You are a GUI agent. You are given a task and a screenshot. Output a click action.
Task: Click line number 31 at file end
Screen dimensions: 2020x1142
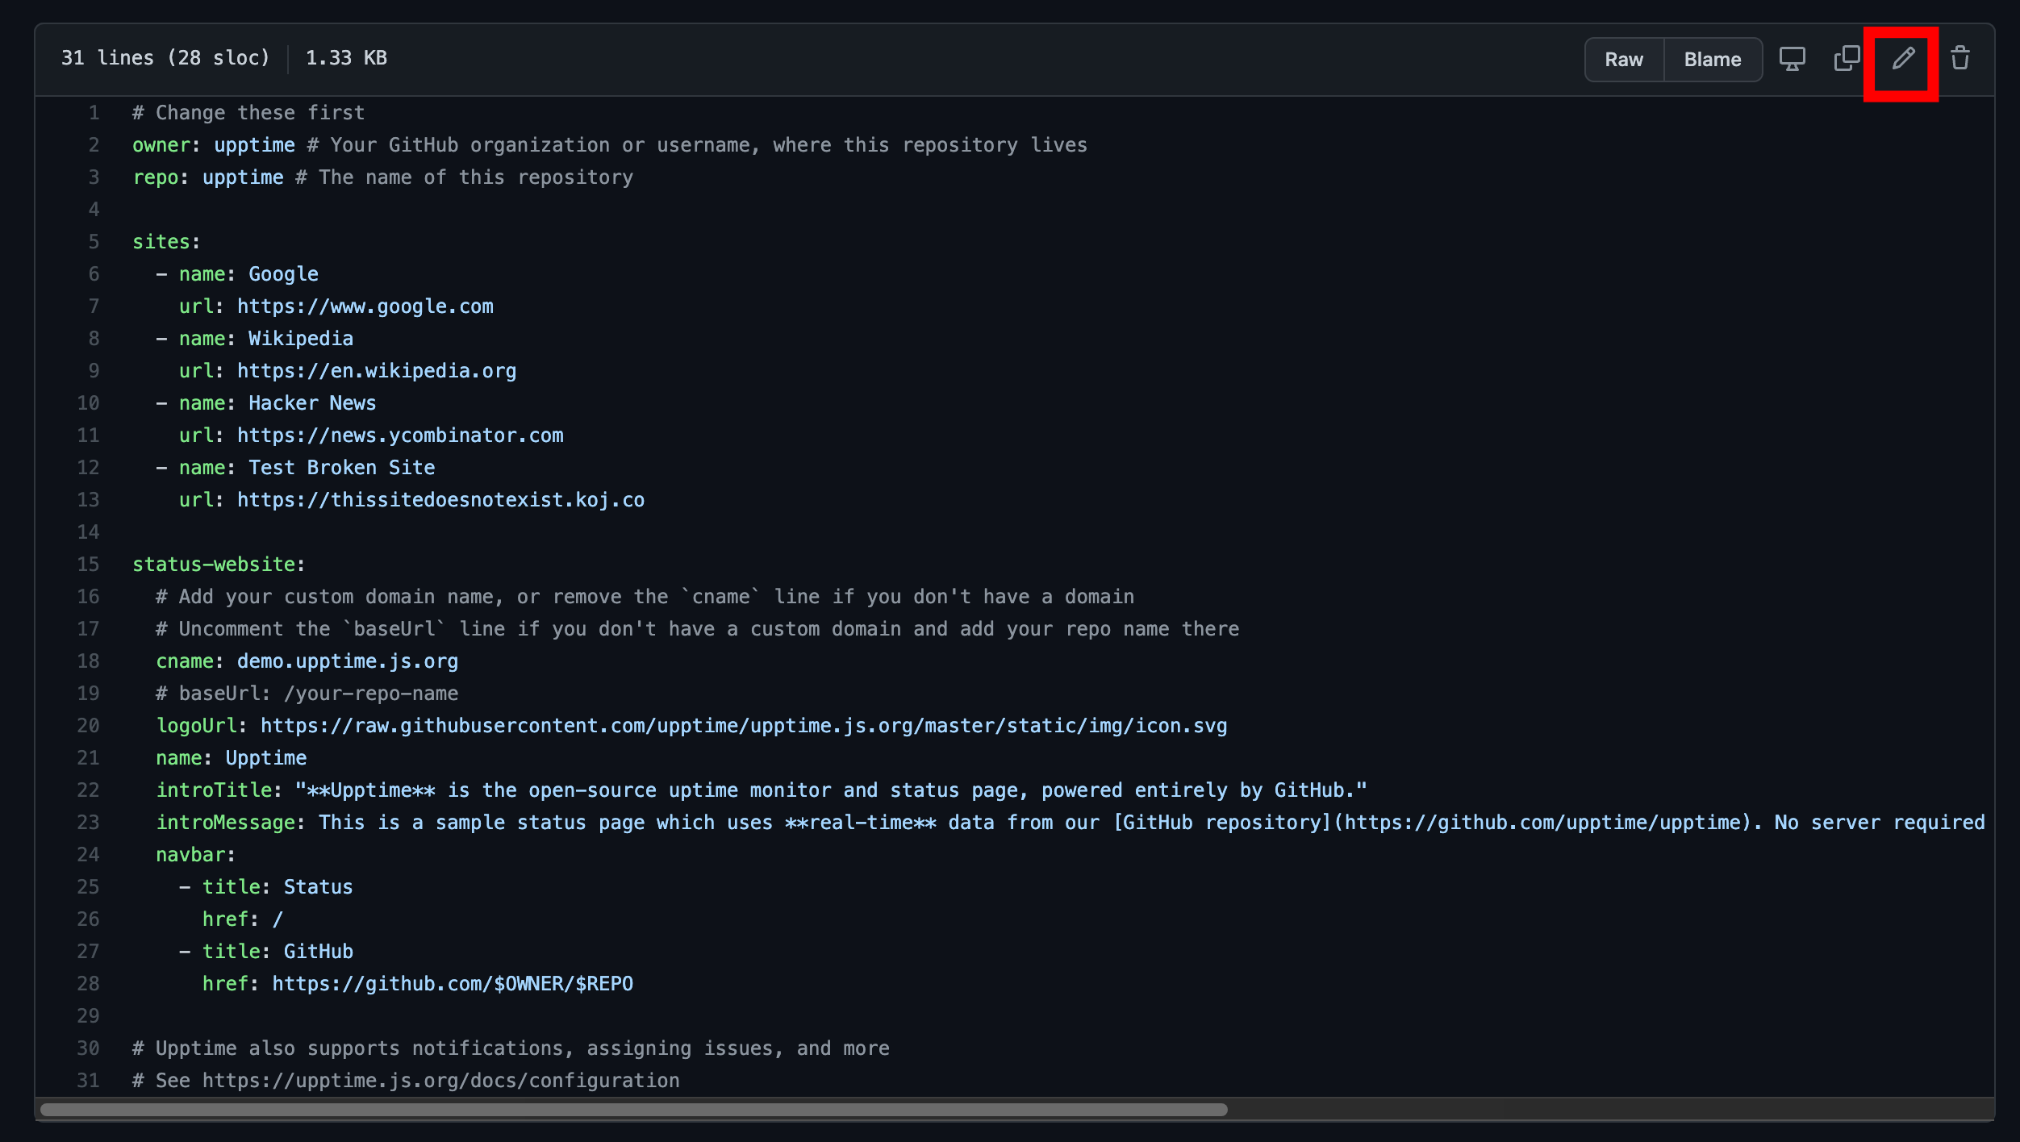click(88, 1081)
